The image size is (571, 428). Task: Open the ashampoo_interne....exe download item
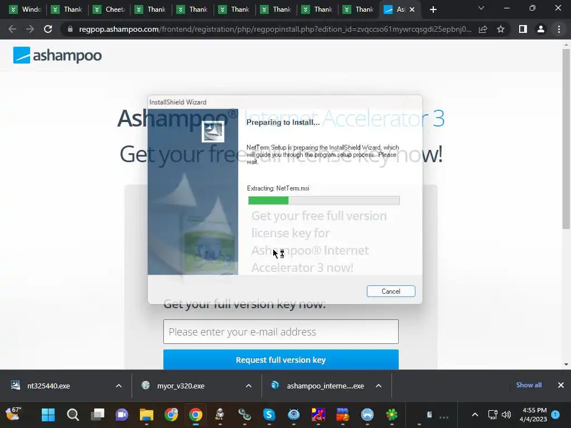click(325, 386)
